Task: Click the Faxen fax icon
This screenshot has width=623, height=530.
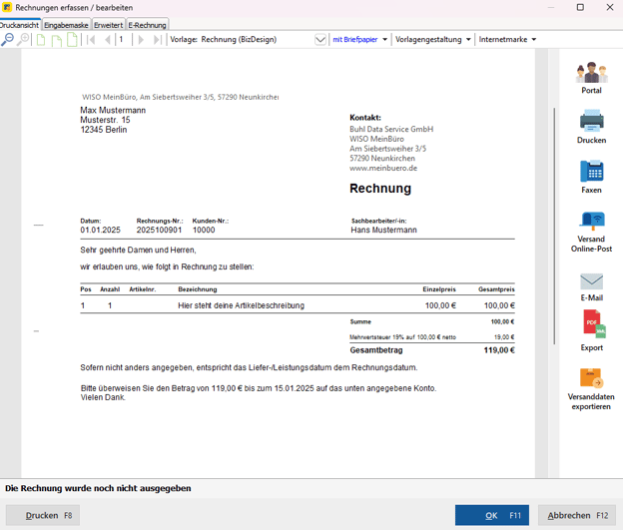Action: 591,177
